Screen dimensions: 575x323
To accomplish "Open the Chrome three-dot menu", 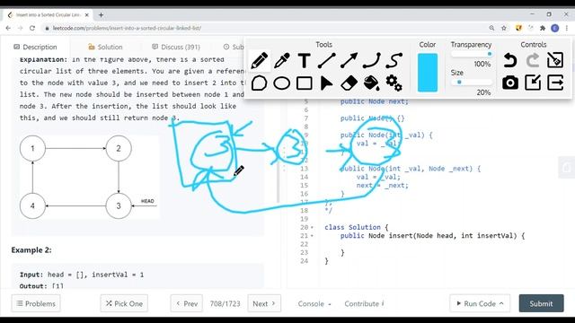I will 567,28.
